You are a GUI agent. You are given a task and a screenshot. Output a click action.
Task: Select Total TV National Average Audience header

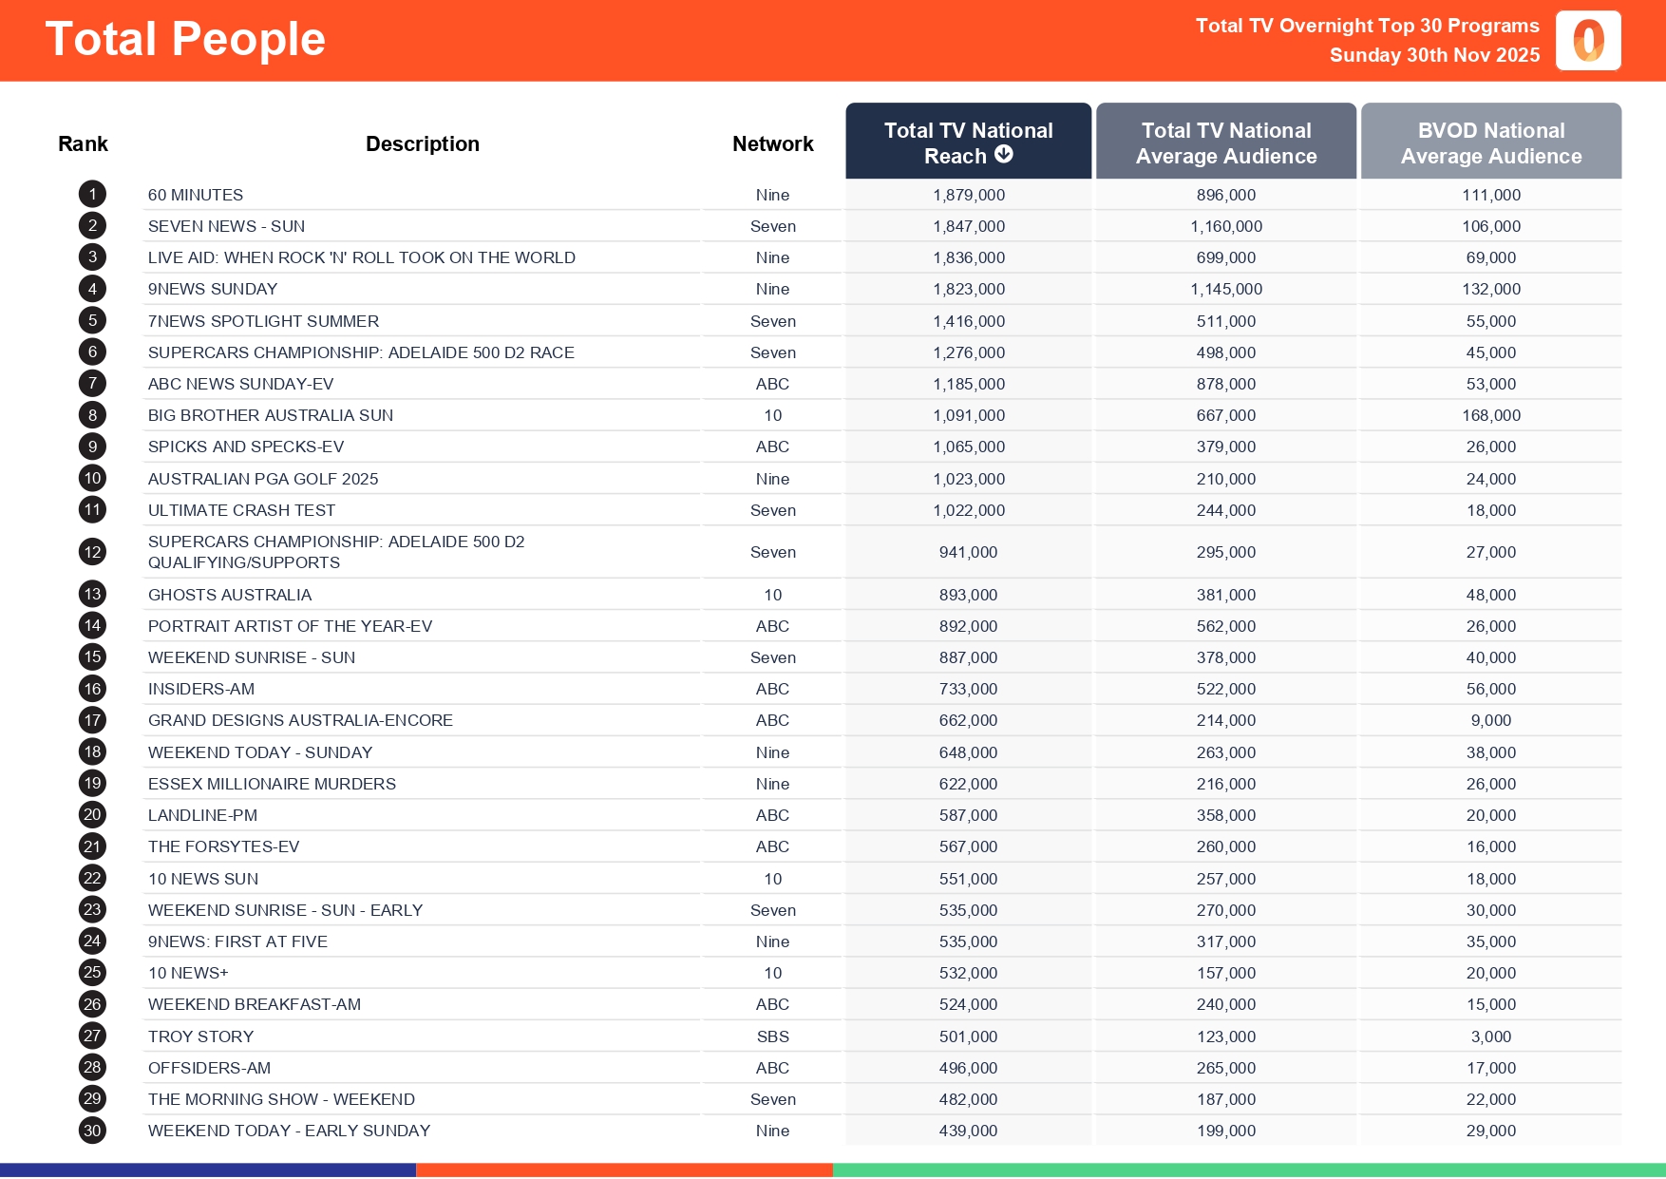point(1225,143)
